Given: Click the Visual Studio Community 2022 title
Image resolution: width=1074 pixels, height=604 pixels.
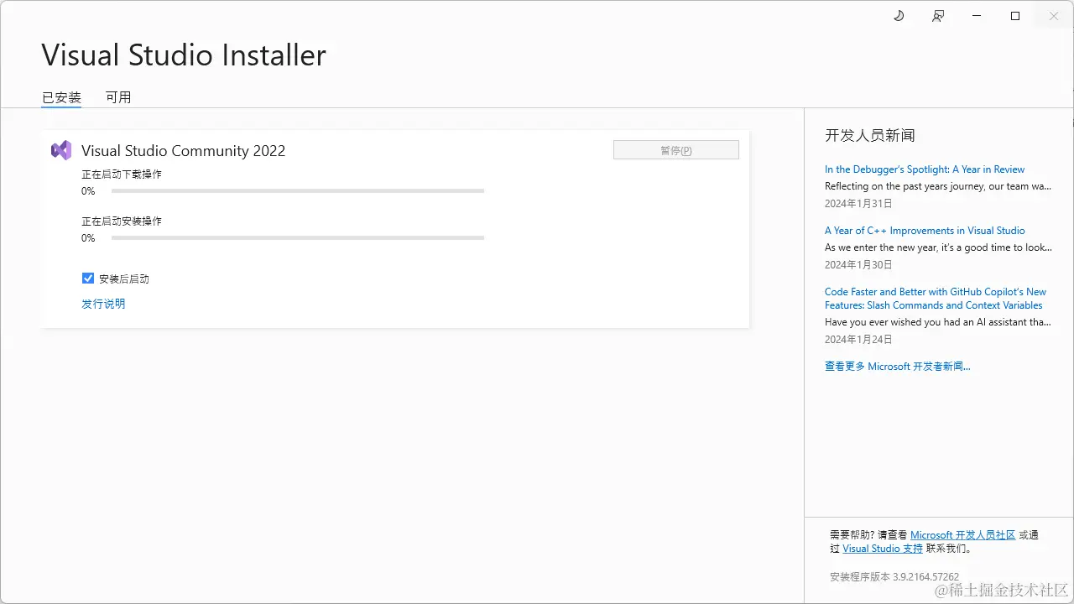Looking at the screenshot, I should click(183, 151).
